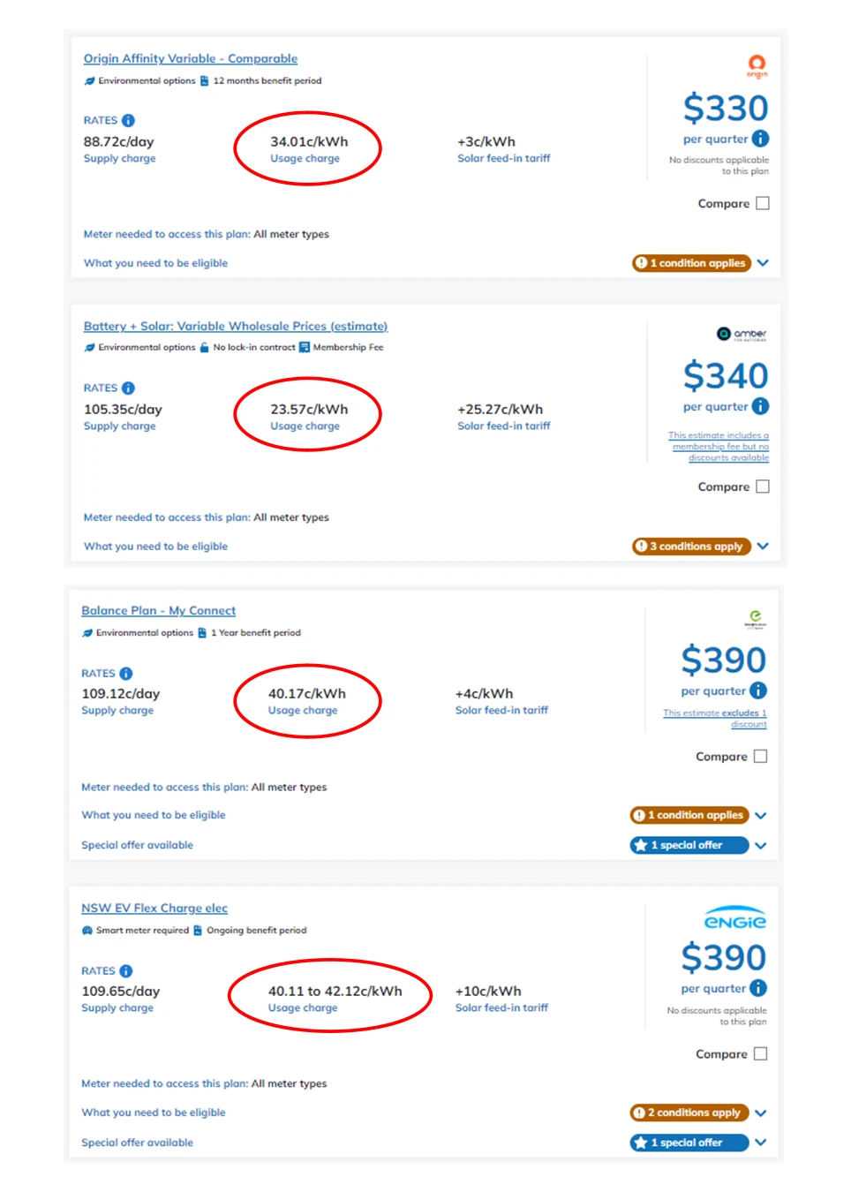Click RATES info icon in Battery + Solar plan

[x=128, y=388]
